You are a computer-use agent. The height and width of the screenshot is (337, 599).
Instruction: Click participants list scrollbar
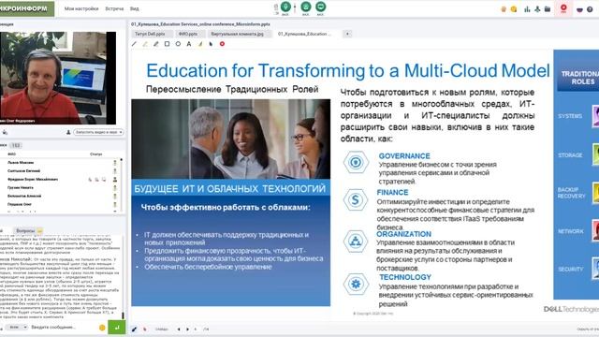coord(122,184)
